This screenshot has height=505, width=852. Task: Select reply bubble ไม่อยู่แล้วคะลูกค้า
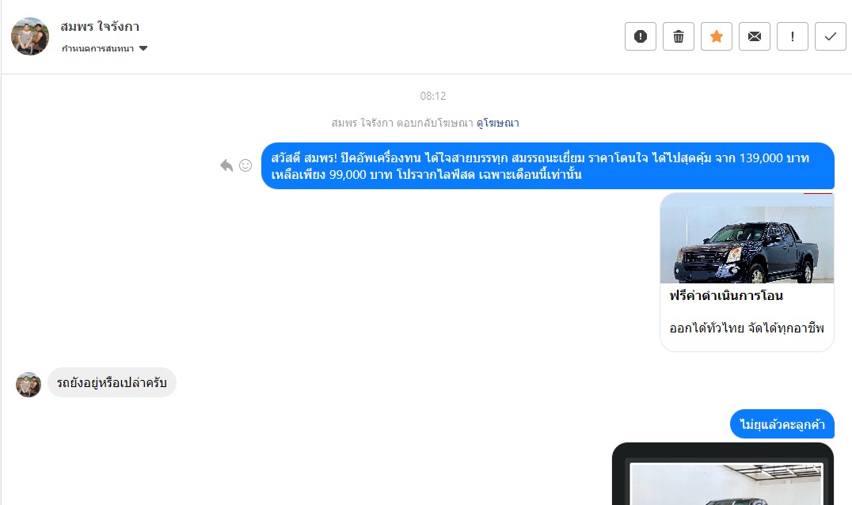pos(782,424)
